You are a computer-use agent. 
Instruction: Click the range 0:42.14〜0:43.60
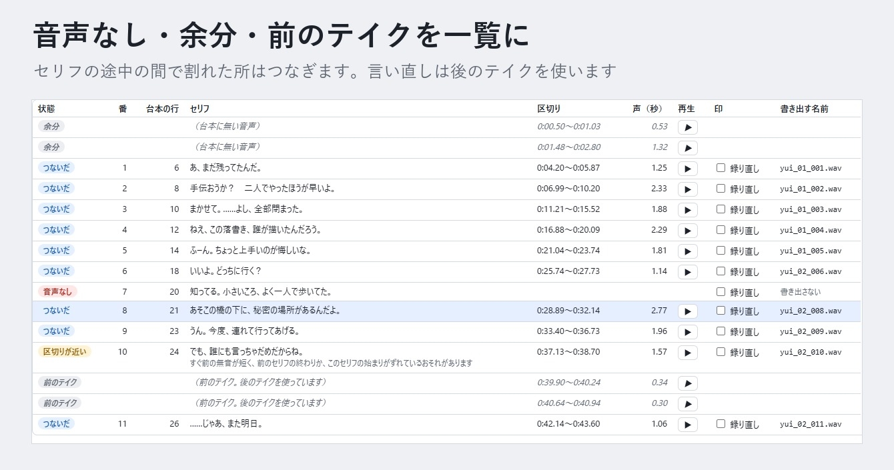pos(568,423)
